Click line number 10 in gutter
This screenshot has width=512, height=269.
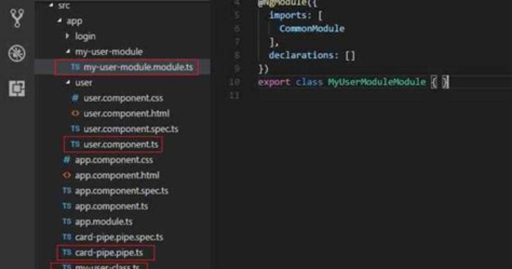coord(235,82)
